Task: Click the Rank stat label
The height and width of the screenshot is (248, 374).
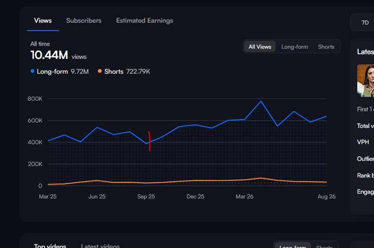Action: point(365,176)
